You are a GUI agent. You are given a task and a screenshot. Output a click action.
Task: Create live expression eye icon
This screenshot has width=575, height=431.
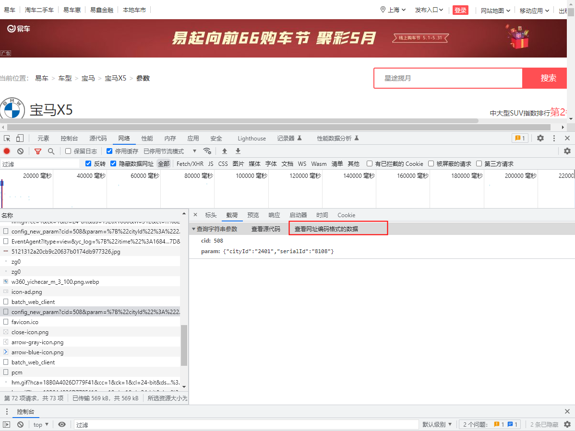[62, 424]
